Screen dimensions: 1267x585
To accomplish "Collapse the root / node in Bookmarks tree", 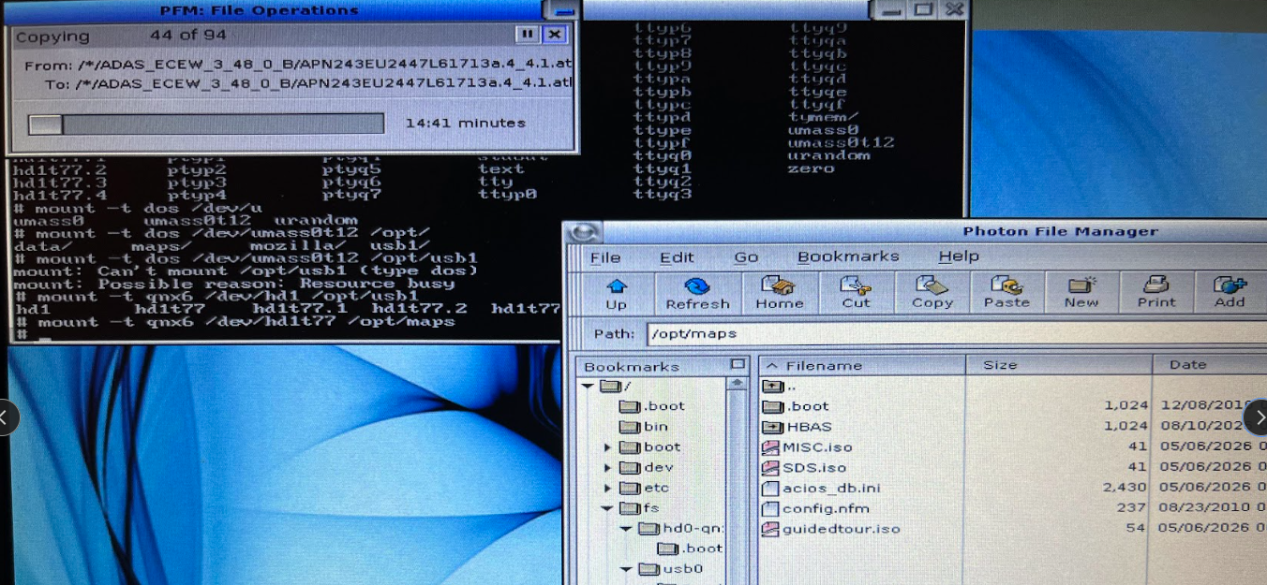I will point(588,386).
